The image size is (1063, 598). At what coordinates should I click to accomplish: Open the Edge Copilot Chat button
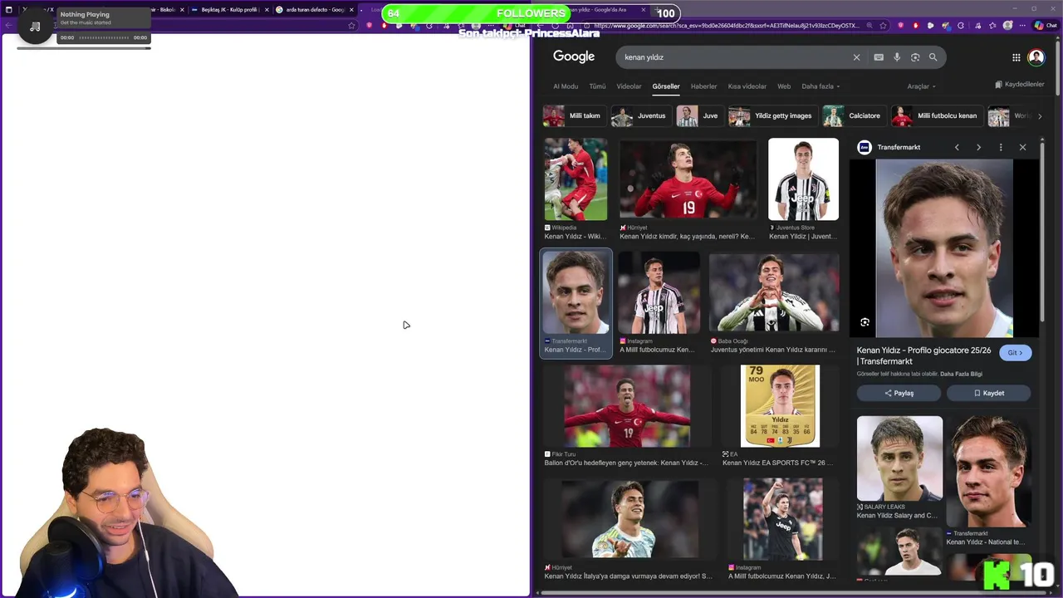point(1046,26)
